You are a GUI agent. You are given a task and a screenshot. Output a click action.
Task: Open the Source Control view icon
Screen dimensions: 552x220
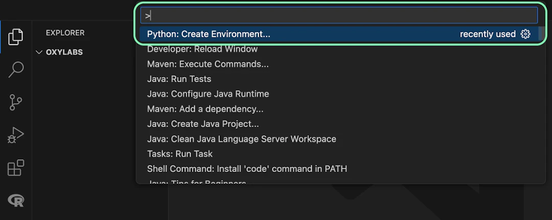coord(15,102)
